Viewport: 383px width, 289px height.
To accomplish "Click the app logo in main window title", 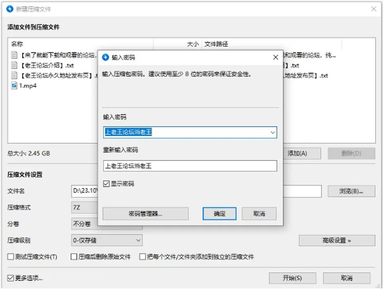I will (10, 9).
